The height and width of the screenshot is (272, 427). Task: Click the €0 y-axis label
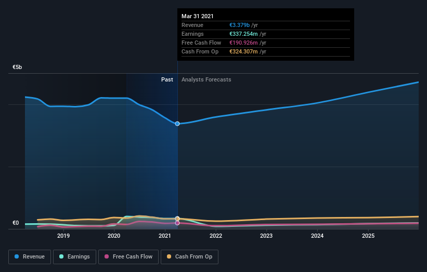tap(16, 223)
